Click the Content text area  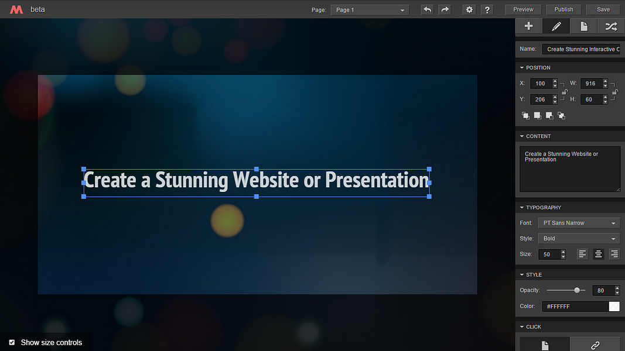point(569,169)
